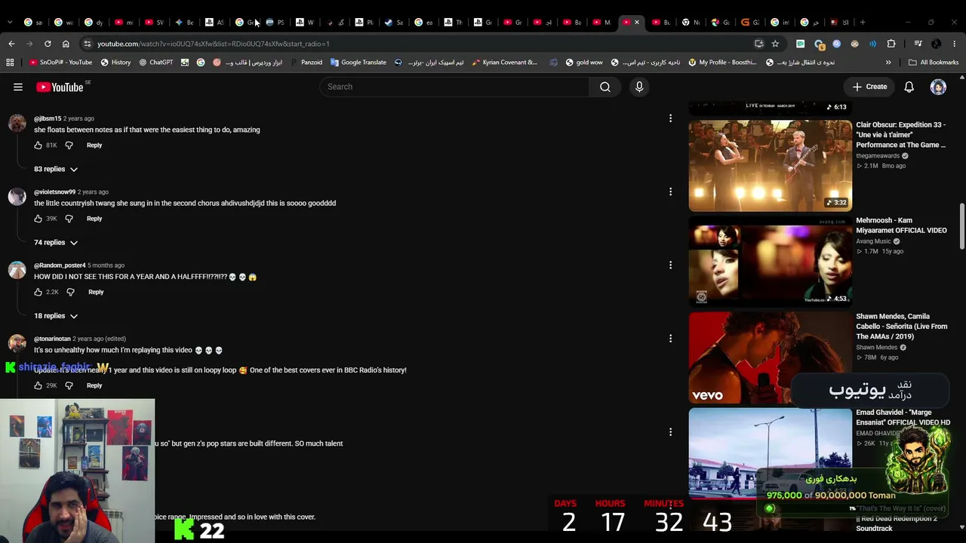Open YouTube notifications bell
The width and height of the screenshot is (966, 543).
click(x=909, y=87)
